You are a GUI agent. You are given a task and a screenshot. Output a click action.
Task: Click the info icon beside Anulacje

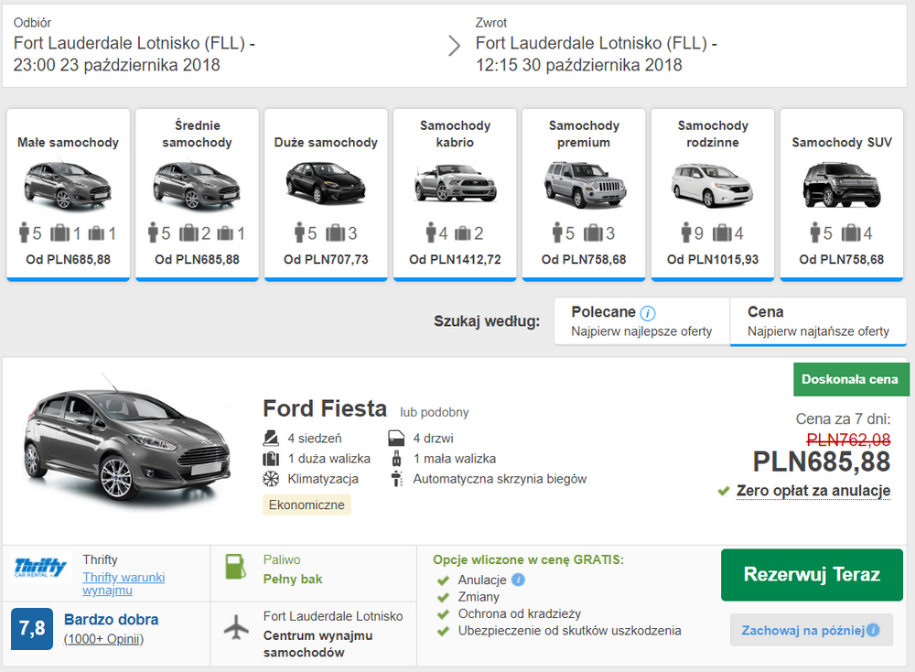tap(518, 580)
